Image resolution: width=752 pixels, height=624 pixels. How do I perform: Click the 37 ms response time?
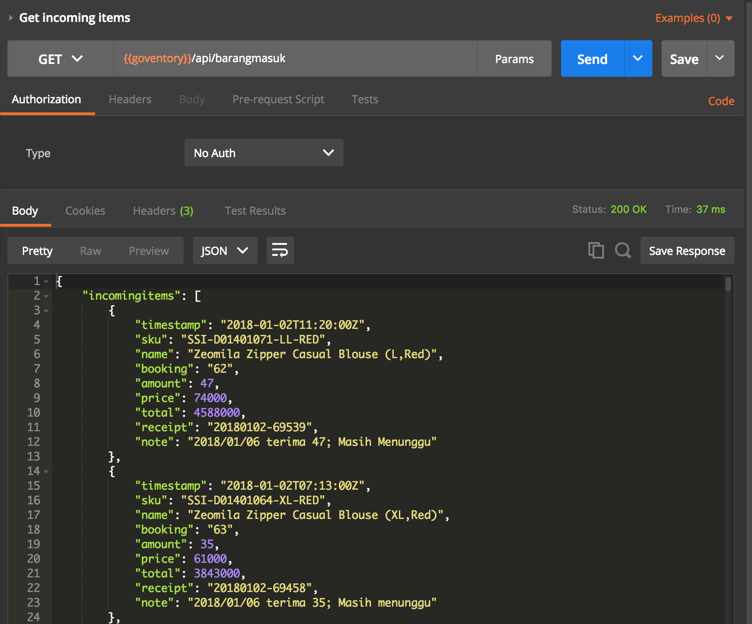(710, 209)
